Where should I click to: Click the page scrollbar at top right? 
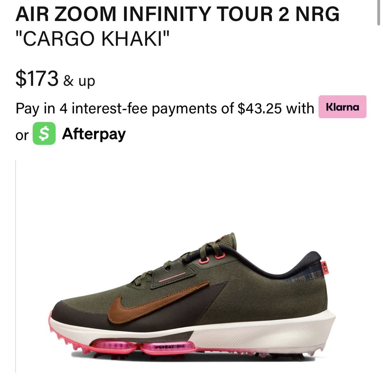(x=378, y=13)
